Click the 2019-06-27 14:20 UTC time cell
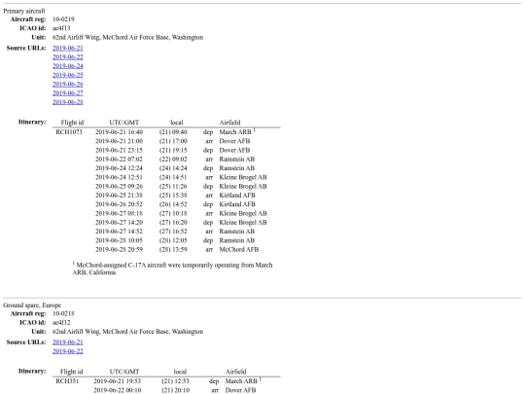This screenshot has width=525, height=394. [x=120, y=223]
